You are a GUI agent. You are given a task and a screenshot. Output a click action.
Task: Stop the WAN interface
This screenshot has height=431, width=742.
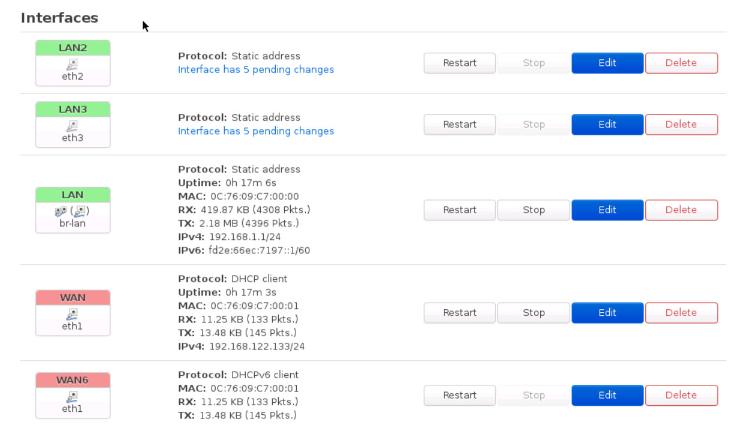tap(533, 313)
